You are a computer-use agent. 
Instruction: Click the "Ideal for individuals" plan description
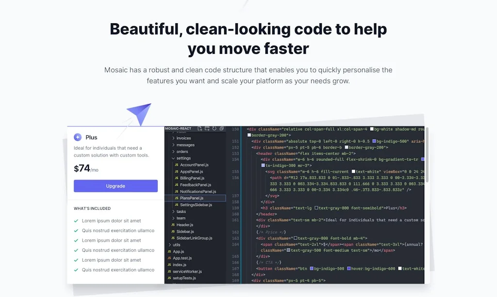click(x=111, y=152)
